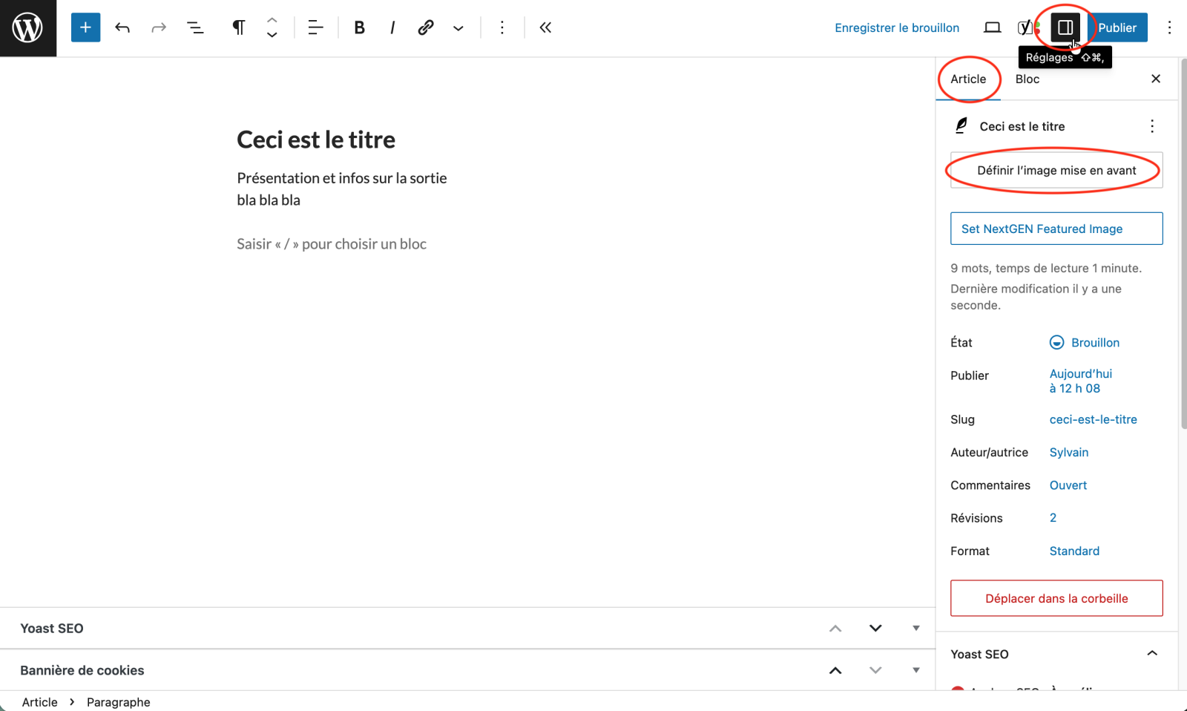Open the block inserter plus button
The width and height of the screenshot is (1187, 711).
85,27
